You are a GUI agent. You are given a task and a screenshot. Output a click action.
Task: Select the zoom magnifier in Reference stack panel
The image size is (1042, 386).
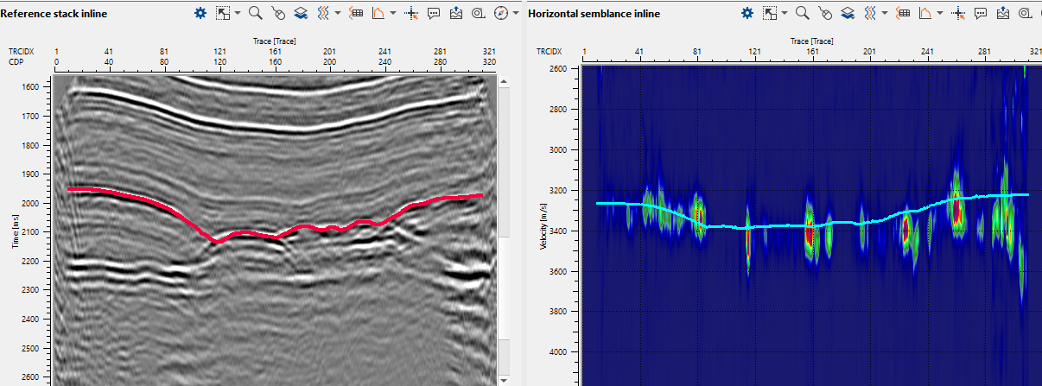point(255,13)
